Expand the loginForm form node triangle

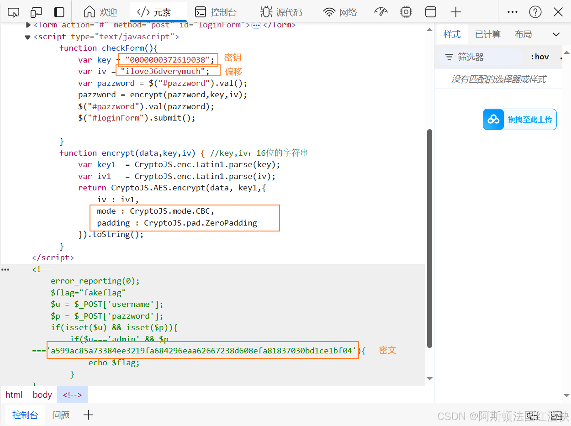click(28, 25)
